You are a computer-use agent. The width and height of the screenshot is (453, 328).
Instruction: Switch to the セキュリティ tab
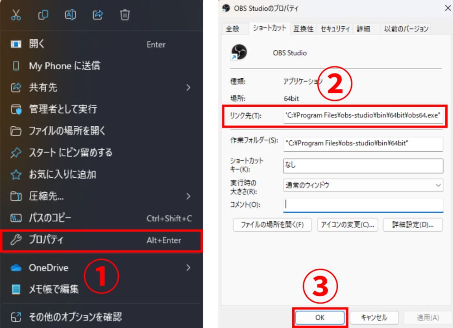coord(335,29)
